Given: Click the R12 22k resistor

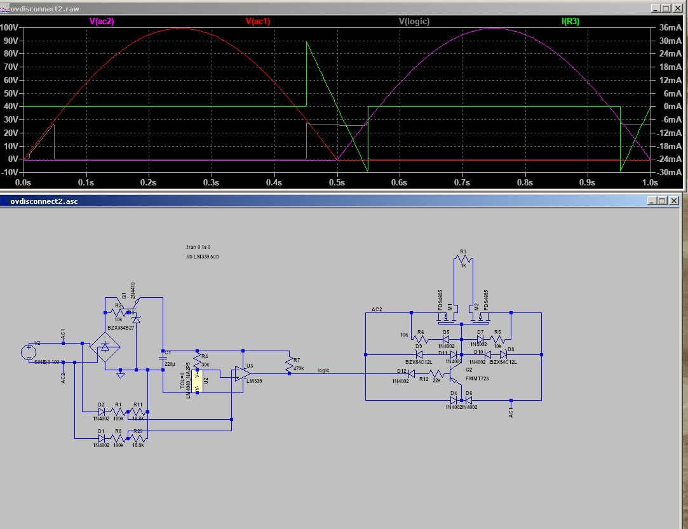Looking at the screenshot, I should coord(436,373).
